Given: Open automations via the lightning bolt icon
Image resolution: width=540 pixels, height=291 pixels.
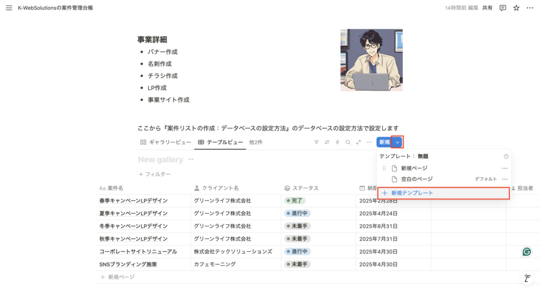Looking at the screenshot, I should tap(337, 142).
